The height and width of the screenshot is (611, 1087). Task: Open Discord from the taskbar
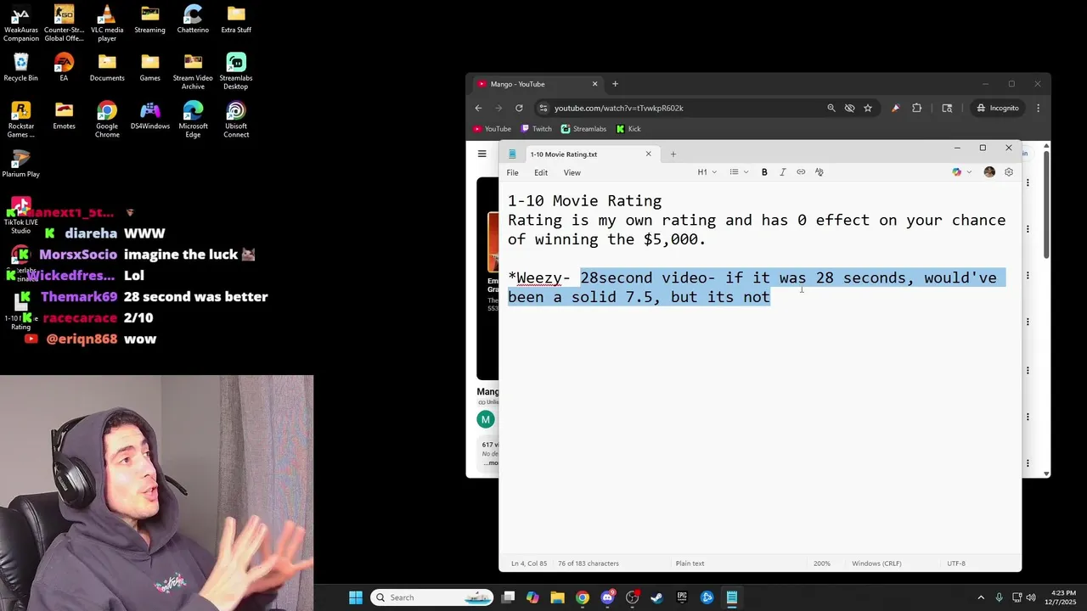(x=607, y=597)
